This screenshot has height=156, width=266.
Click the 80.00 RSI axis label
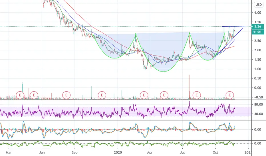[258, 104]
